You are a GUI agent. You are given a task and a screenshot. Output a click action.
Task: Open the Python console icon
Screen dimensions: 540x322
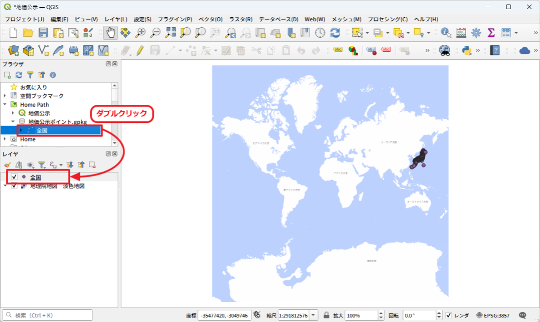[x=467, y=50]
